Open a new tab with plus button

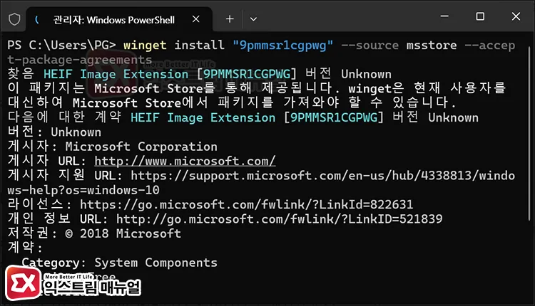pyautogui.click(x=230, y=19)
